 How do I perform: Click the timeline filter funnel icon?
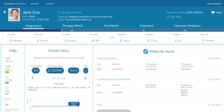point(2,39)
